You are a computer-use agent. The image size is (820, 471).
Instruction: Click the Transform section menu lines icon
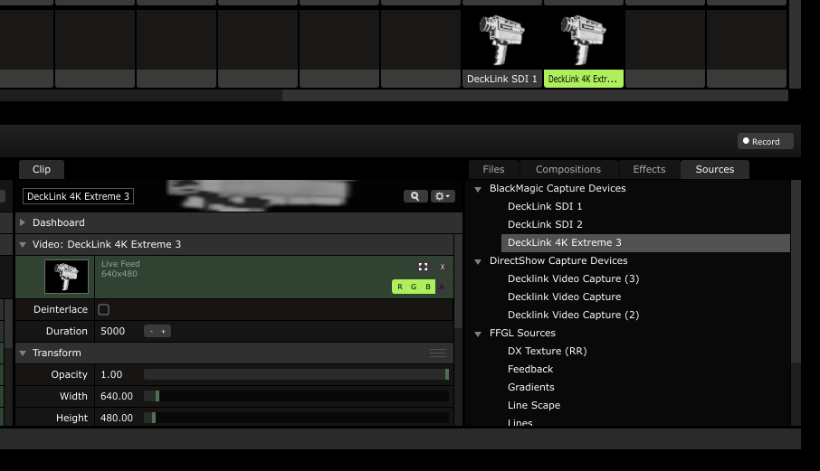click(438, 353)
